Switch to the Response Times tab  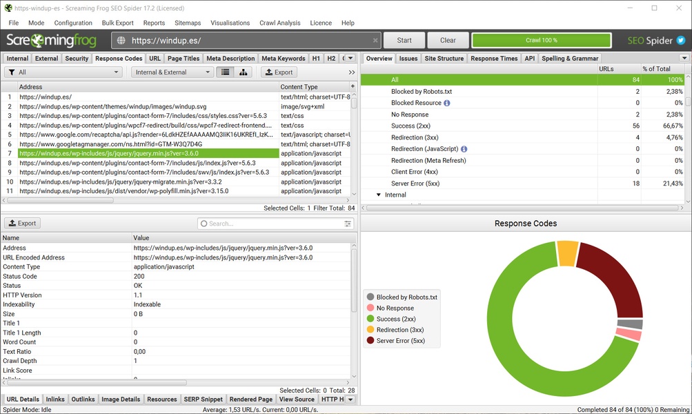pyautogui.click(x=494, y=58)
